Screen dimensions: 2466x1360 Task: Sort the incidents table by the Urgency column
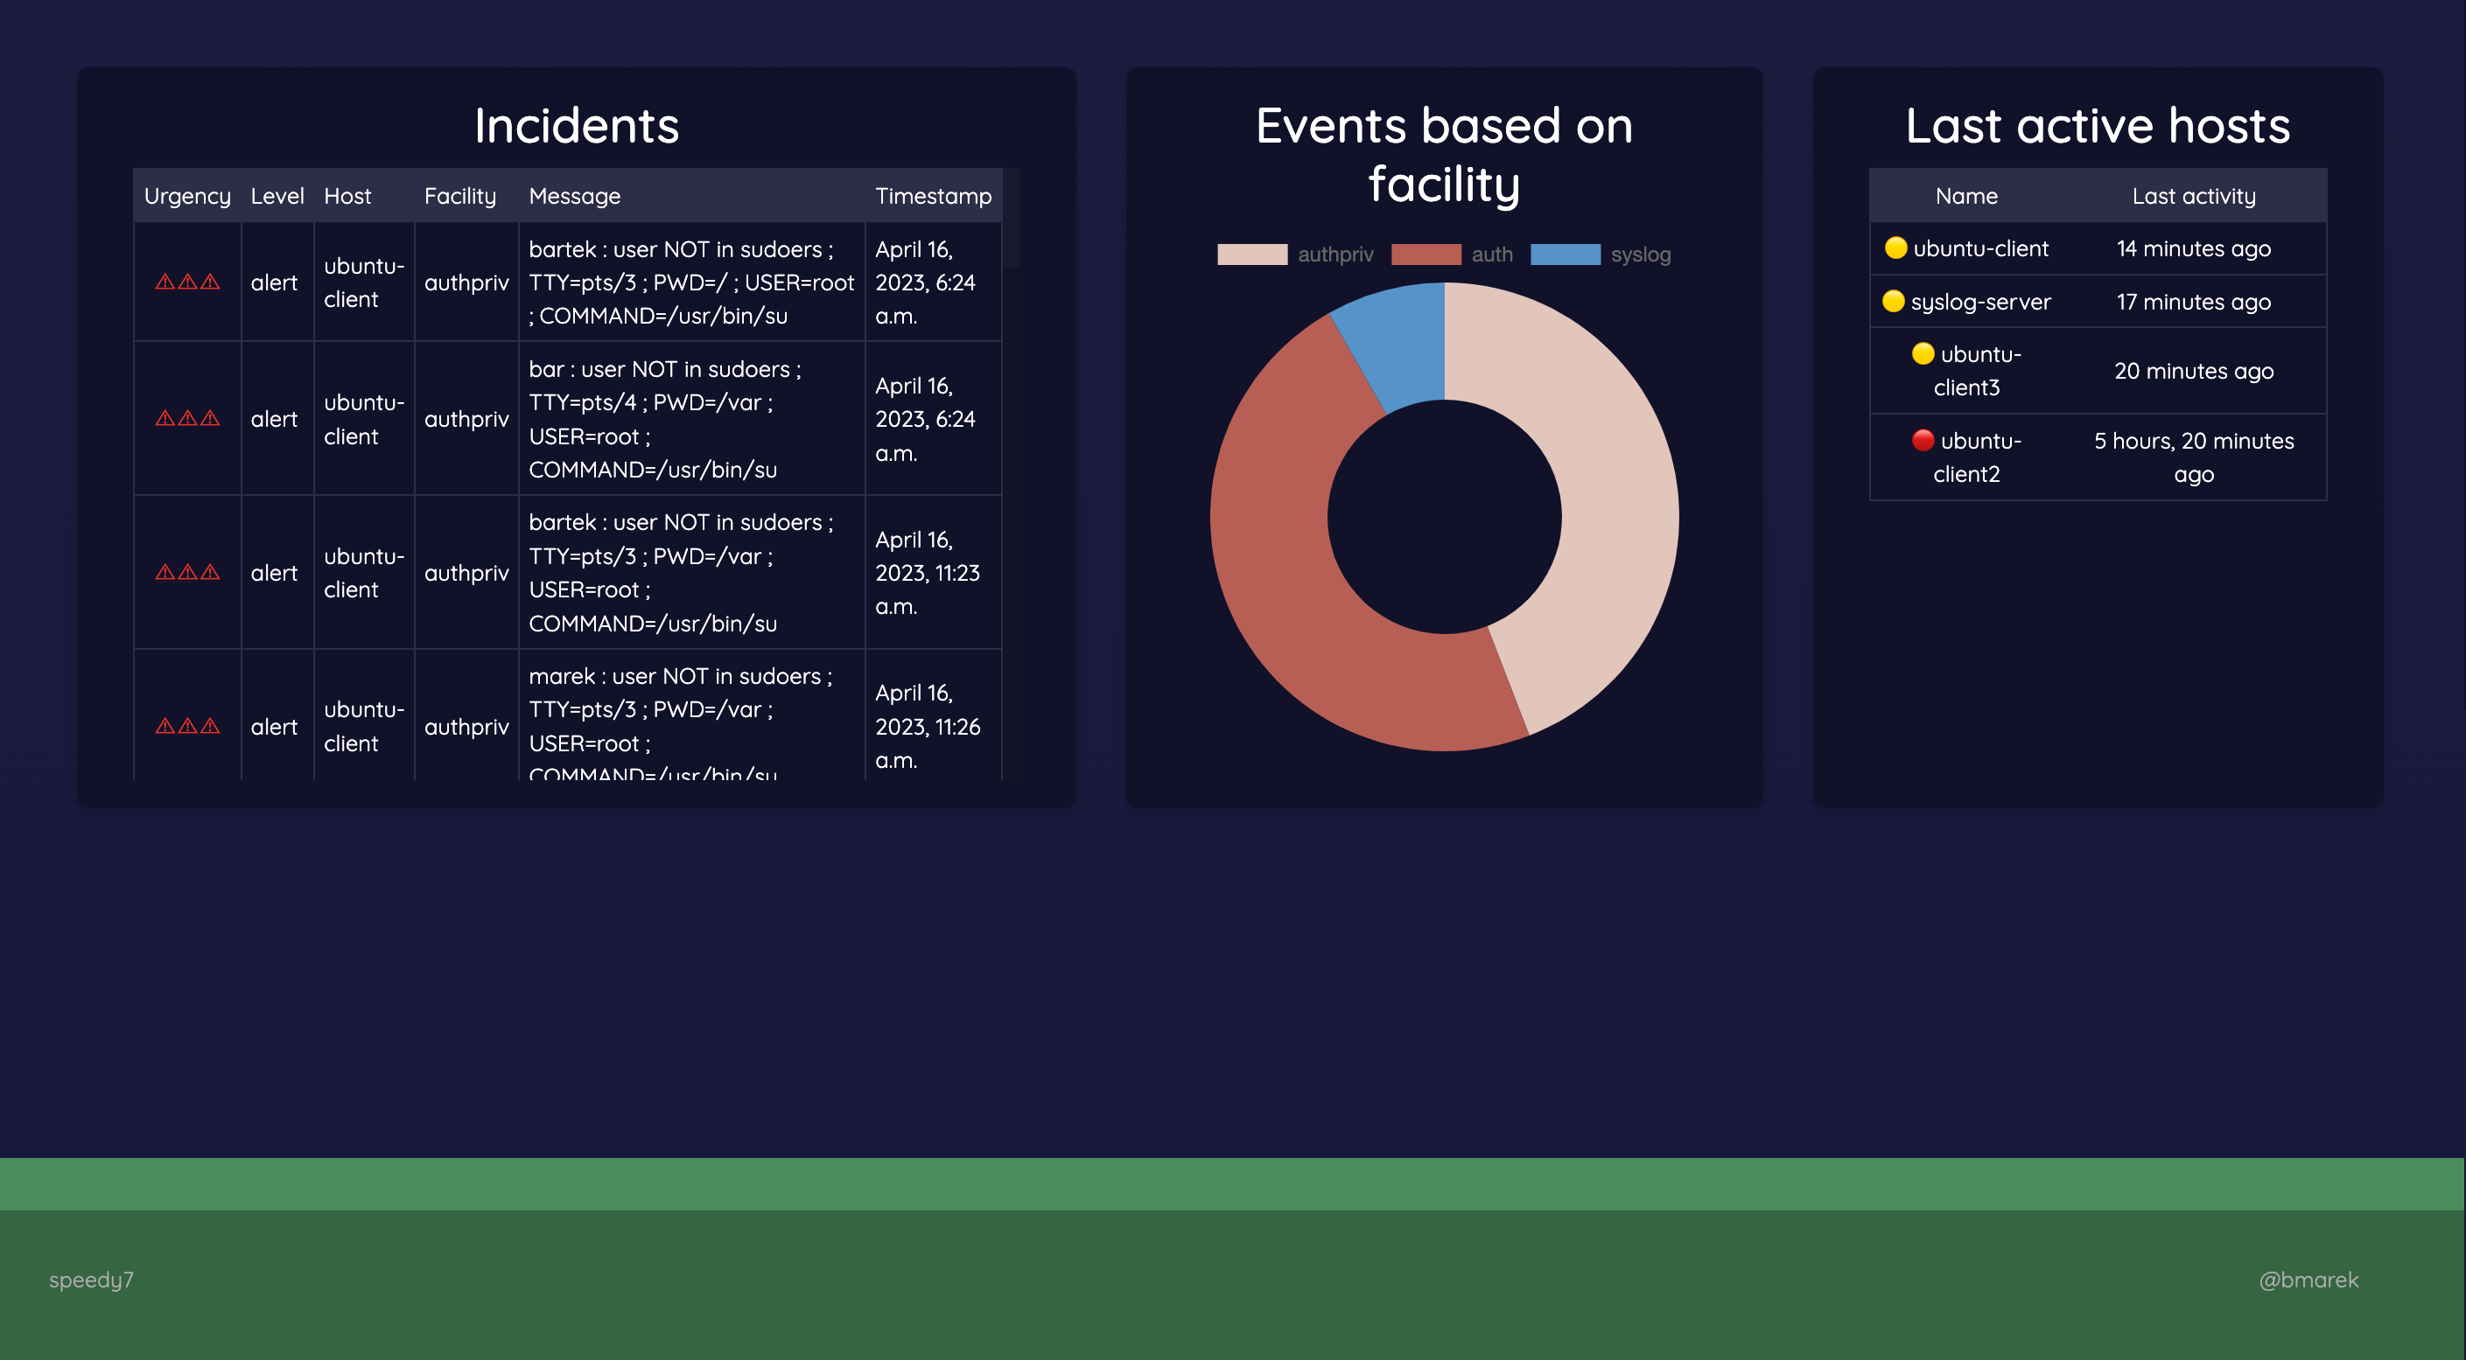tap(187, 195)
